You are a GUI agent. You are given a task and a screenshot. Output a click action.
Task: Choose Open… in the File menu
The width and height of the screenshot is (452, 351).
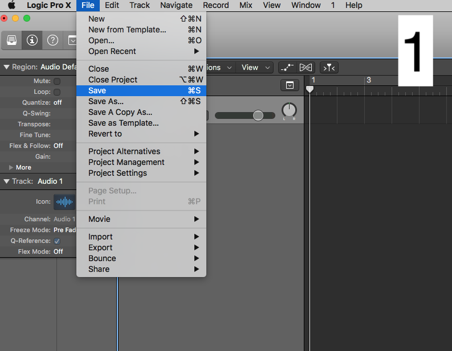141,40
